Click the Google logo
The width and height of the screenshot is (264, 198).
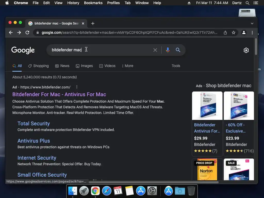tap(23, 50)
